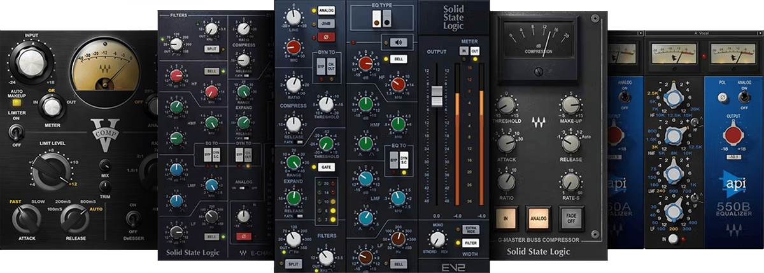Screen dimensions: 764x273
Task: Click the RELEASE knob on G-Master Buss Compressor
Action: 569,143
